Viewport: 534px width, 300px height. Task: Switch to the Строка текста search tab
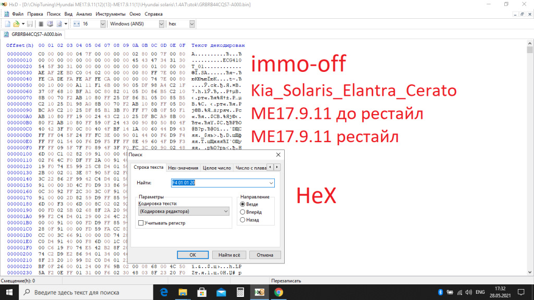[149, 167]
